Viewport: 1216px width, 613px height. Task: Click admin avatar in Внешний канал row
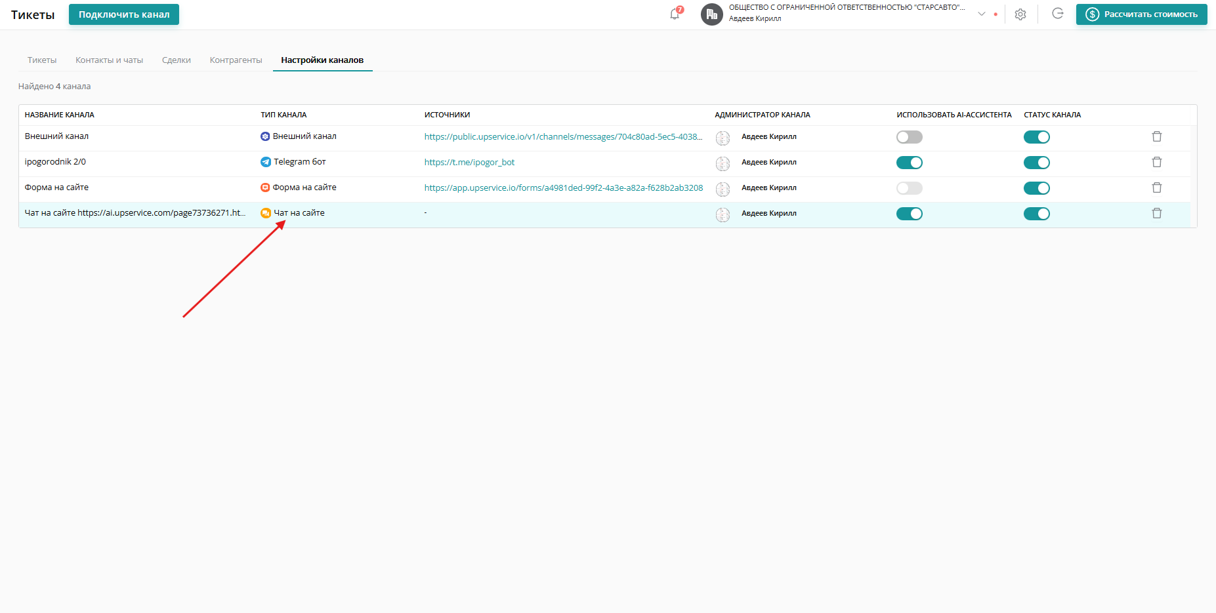(x=723, y=138)
